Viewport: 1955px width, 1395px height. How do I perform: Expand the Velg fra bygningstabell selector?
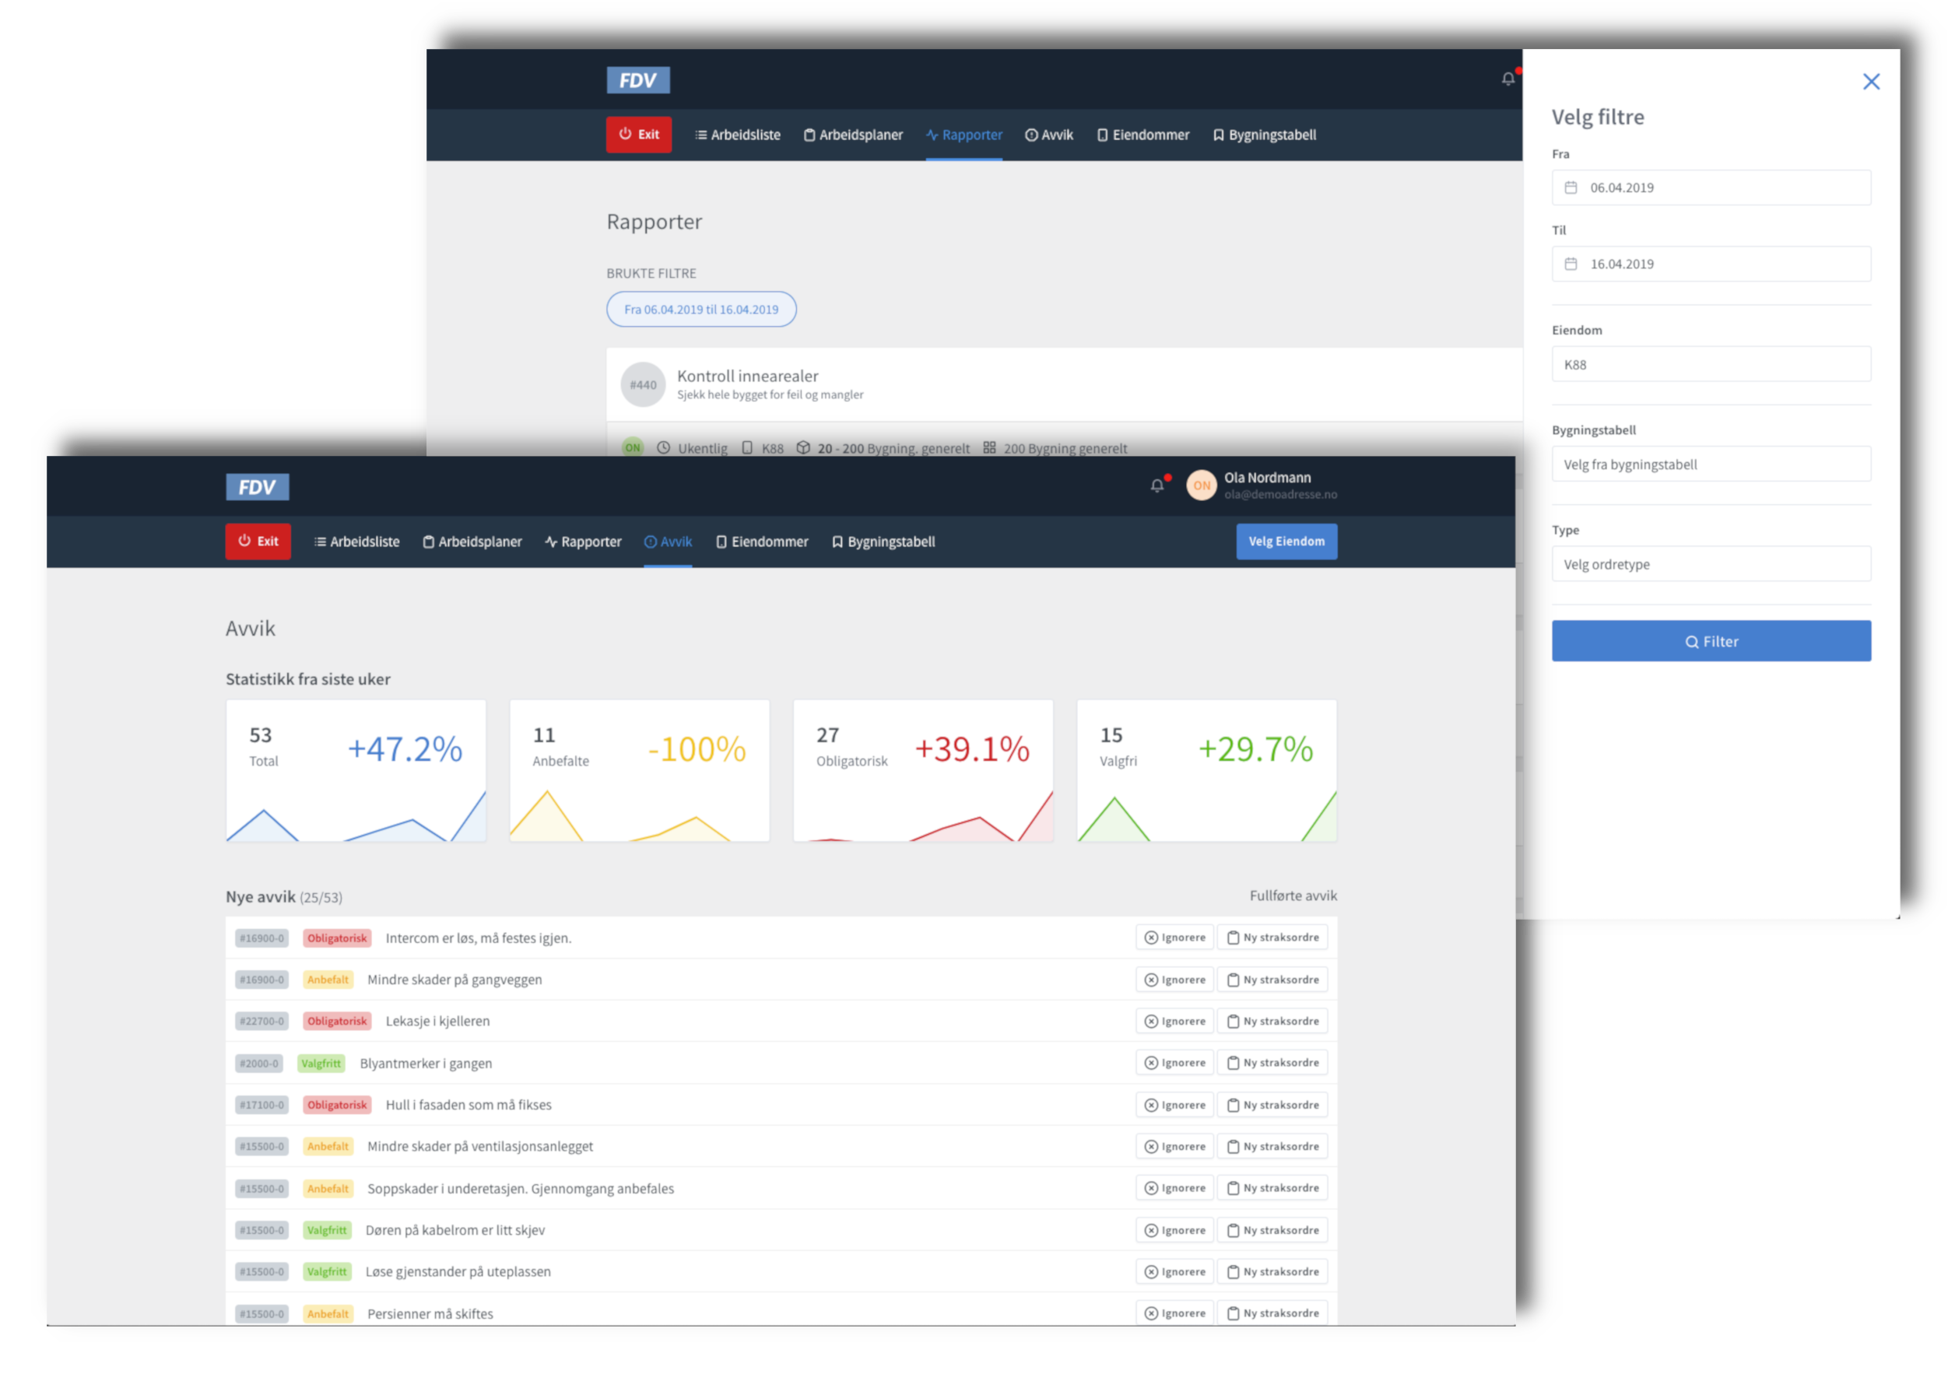(x=1710, y=464)
